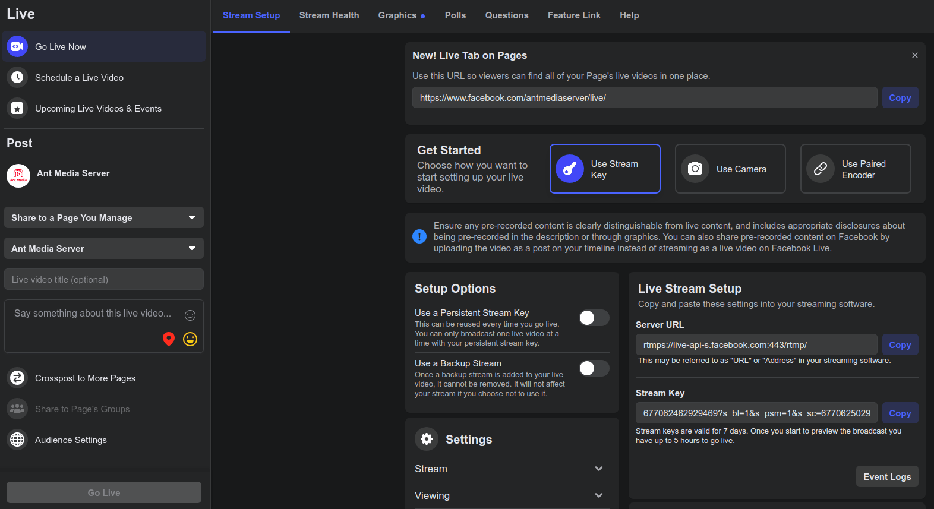Viewport: 934px width, 509px height.
Task: Open Audience Settings
Action: [x=104, y=440]
